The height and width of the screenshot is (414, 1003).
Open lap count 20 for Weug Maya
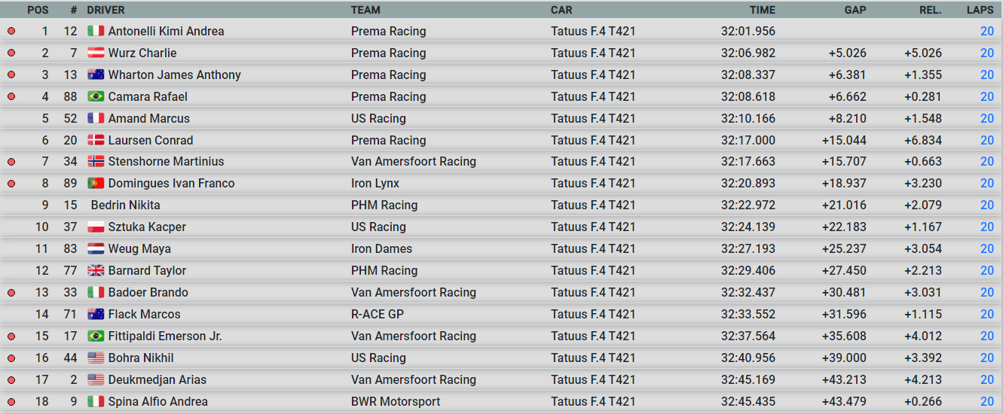coord(987,248)
